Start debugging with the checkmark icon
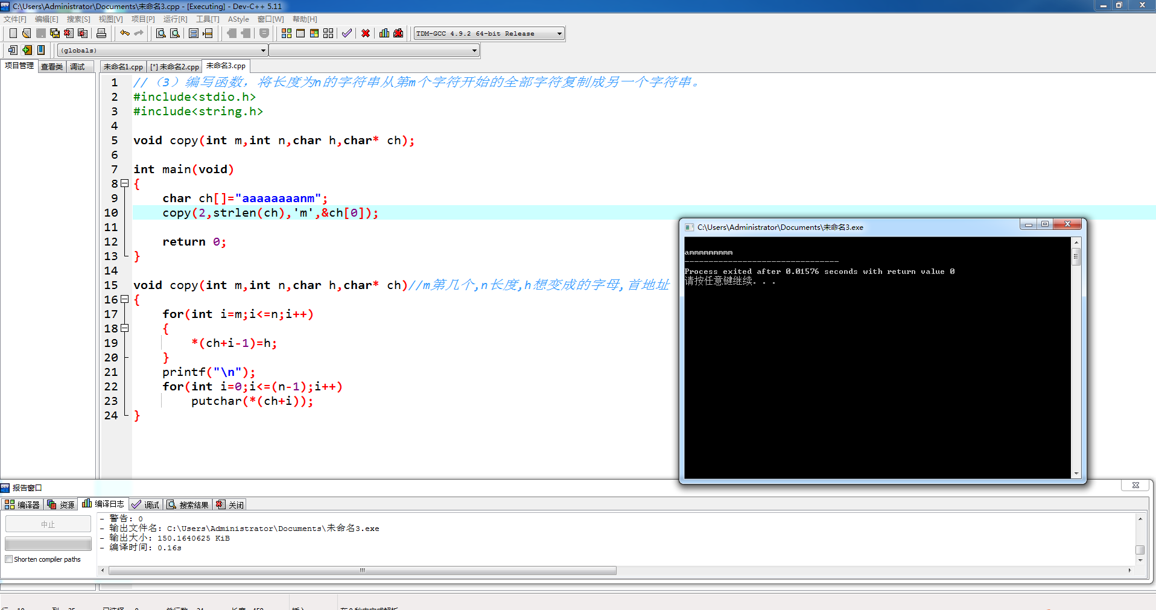Image resolution: width=1156 pixels, height=610 pixels. click(x=347, y=33)
